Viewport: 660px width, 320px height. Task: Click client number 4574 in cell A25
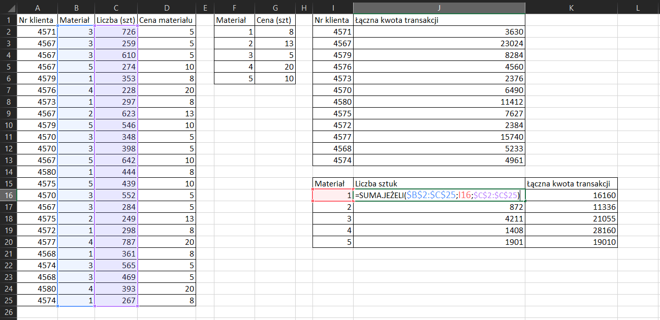coord(37,301)
